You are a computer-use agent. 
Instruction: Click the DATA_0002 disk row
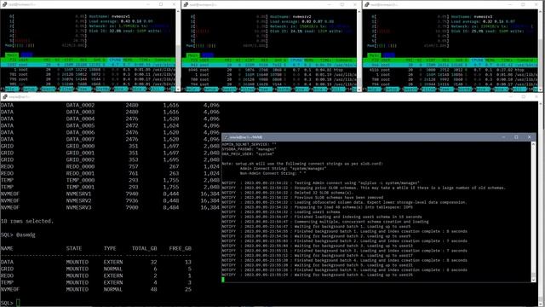click(110, 105)
